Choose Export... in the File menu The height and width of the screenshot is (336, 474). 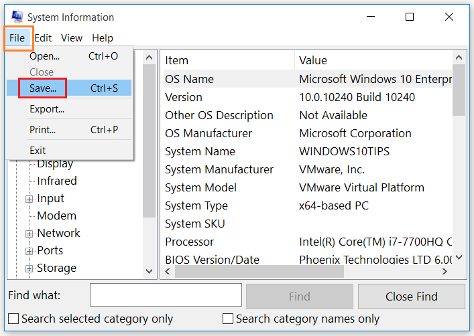point(69,109)
